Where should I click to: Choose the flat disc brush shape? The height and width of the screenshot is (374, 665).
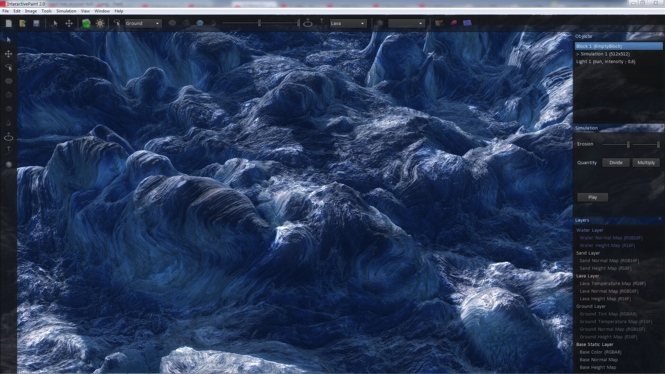pyautogui.click(x=172, y=23)
